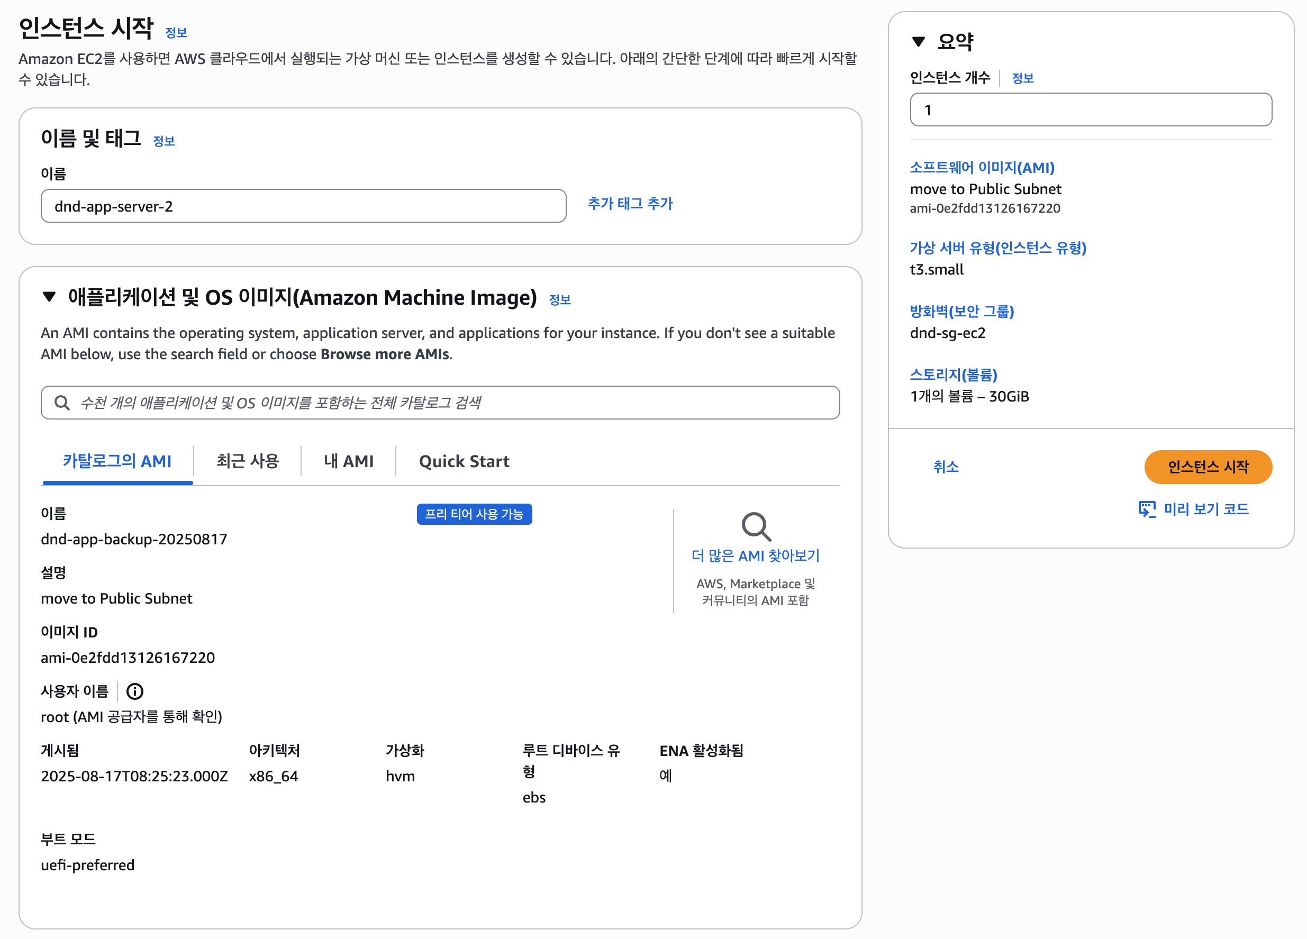This screenshot has width=1307, height=939.
Task: Open the 내 AMI tab
Action: (349, 461)
